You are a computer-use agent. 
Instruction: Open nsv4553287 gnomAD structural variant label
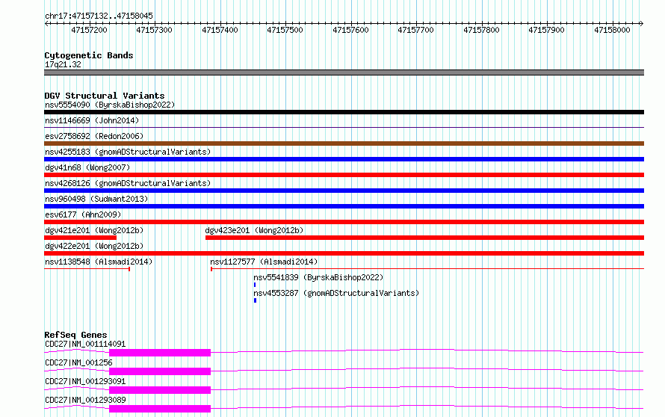tap(336, 293)
